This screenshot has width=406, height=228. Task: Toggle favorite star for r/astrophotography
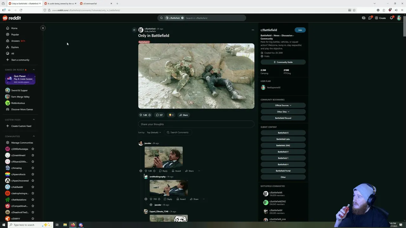(33, 193)
